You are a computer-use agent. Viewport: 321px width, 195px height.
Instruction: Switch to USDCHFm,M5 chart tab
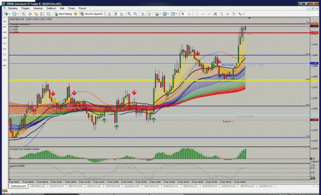[112, 186]
